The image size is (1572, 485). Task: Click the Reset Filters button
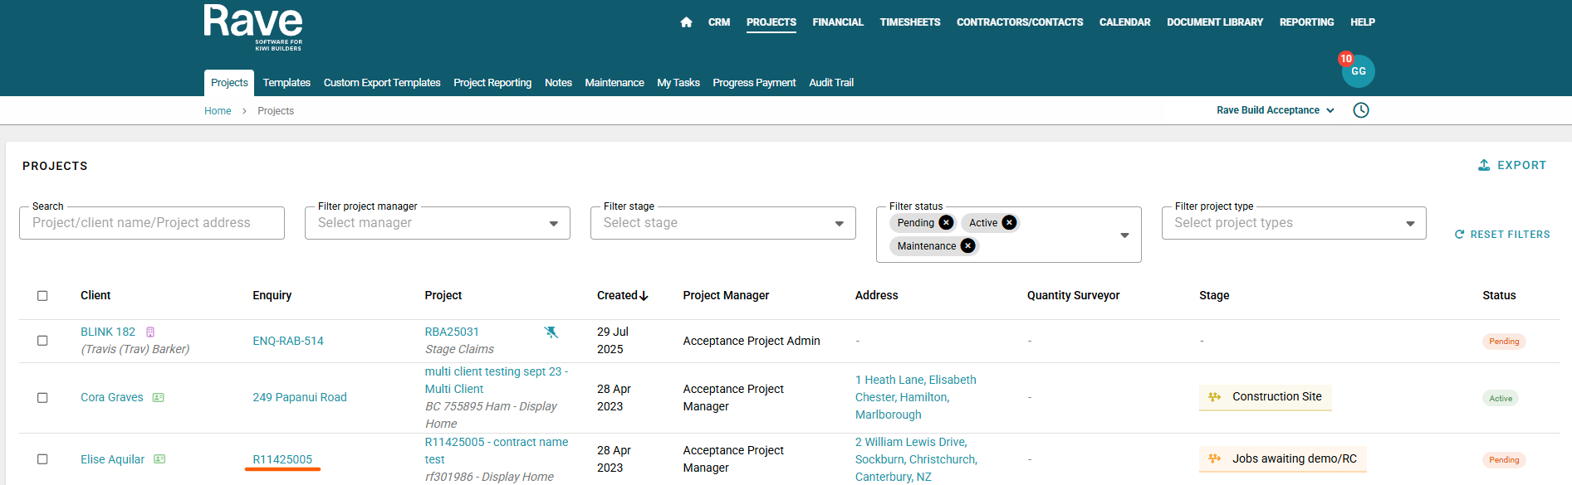[x=1502, y=235]
